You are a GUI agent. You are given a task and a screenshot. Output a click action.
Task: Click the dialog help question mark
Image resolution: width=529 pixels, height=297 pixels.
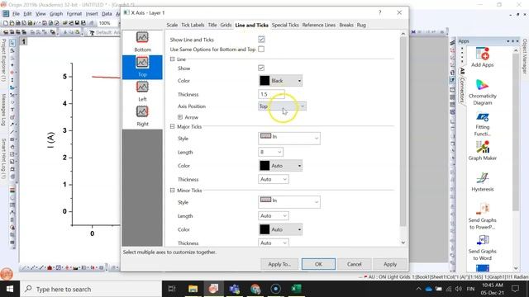pos(380,12)
